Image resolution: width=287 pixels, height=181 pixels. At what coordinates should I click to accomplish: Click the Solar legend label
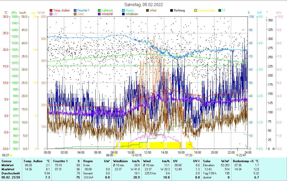80,14
